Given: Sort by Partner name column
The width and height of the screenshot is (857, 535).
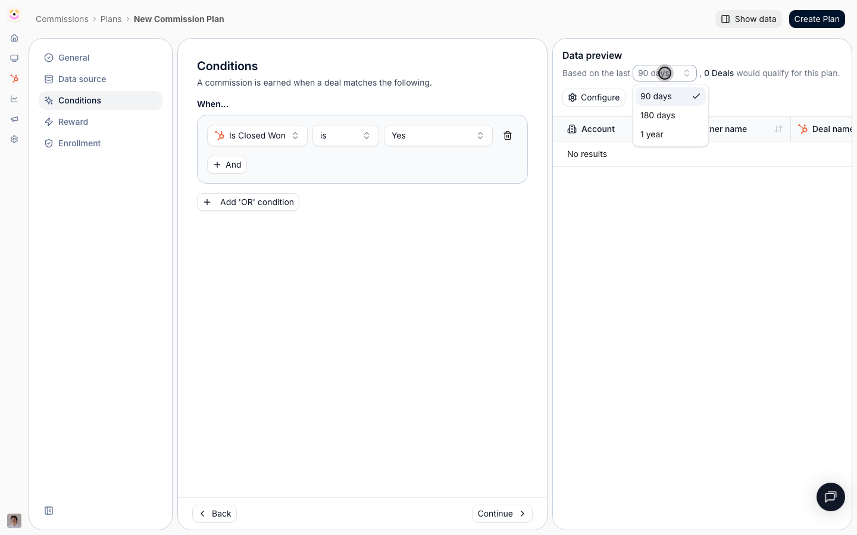Looking at the screenshot, I should [778, 129].
